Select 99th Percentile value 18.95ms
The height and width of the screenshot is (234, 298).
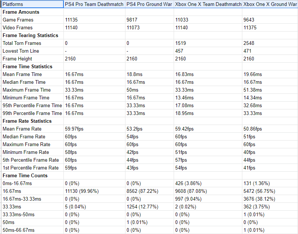pos(184,113)
